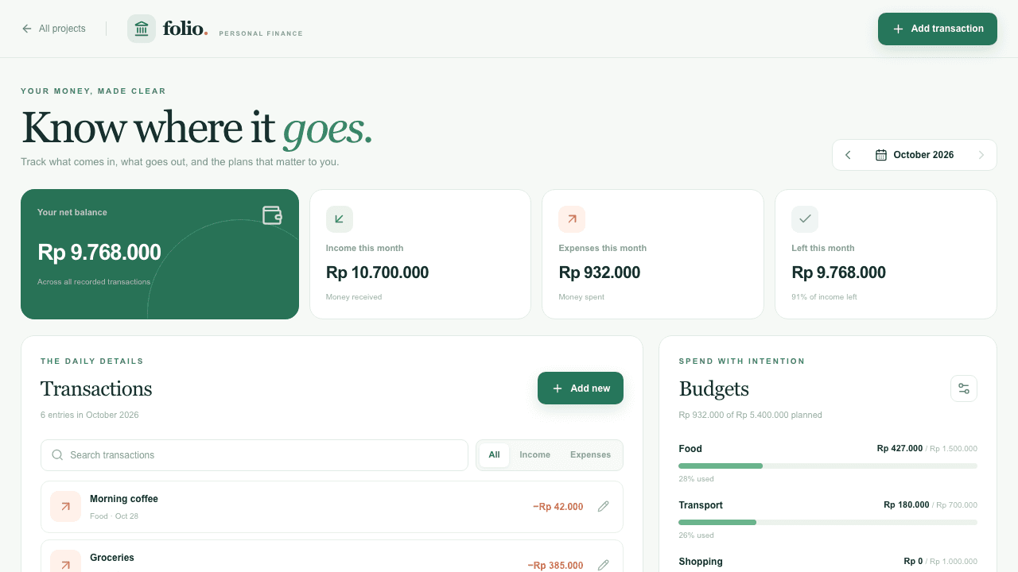Filter transactions by Expenses

click(x=590, y=455)
